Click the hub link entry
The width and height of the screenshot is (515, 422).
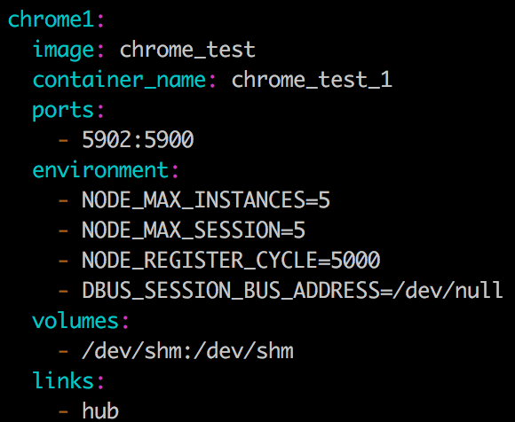click(x=100, y=410)
